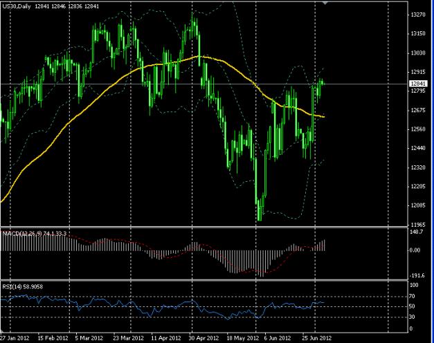Click the chart shift triangle marker at top
The width and height of the screenshot is (434, 343).
tap(325, 3)
